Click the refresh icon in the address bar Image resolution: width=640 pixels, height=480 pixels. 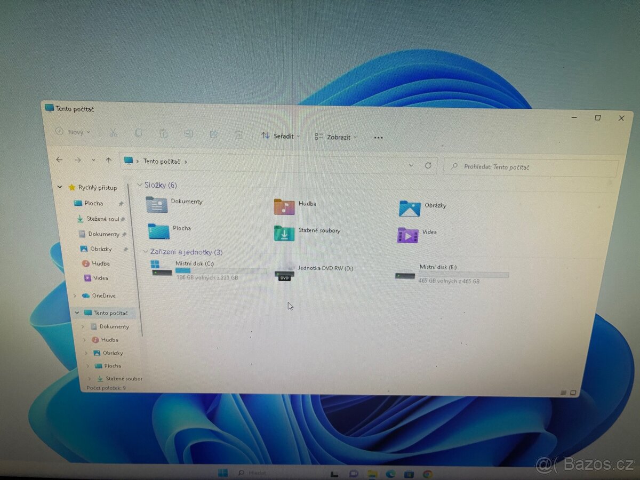(x=428, y=165)
